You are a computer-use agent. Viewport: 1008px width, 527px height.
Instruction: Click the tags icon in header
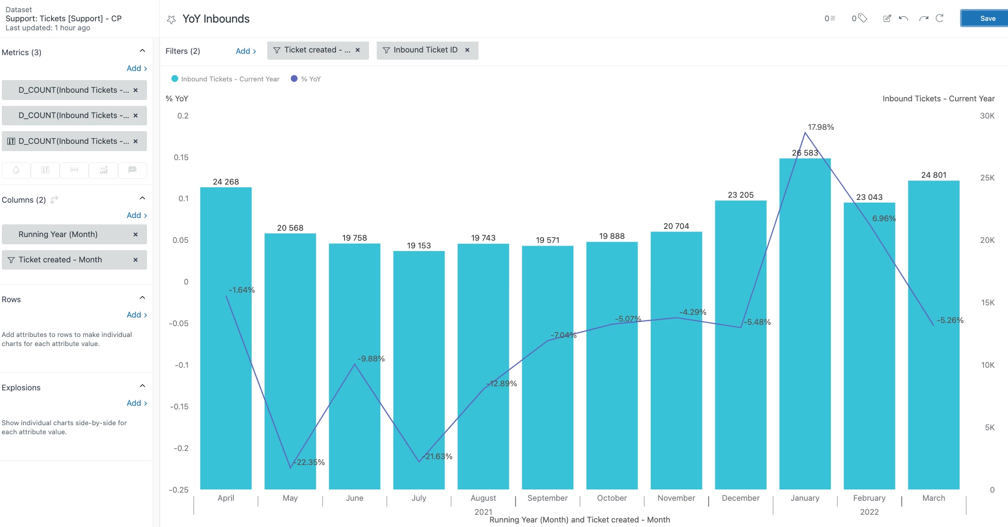pos(862,18)
